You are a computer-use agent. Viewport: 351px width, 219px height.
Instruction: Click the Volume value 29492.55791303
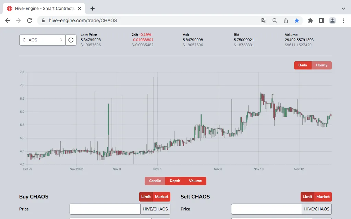tap(299, 40)
